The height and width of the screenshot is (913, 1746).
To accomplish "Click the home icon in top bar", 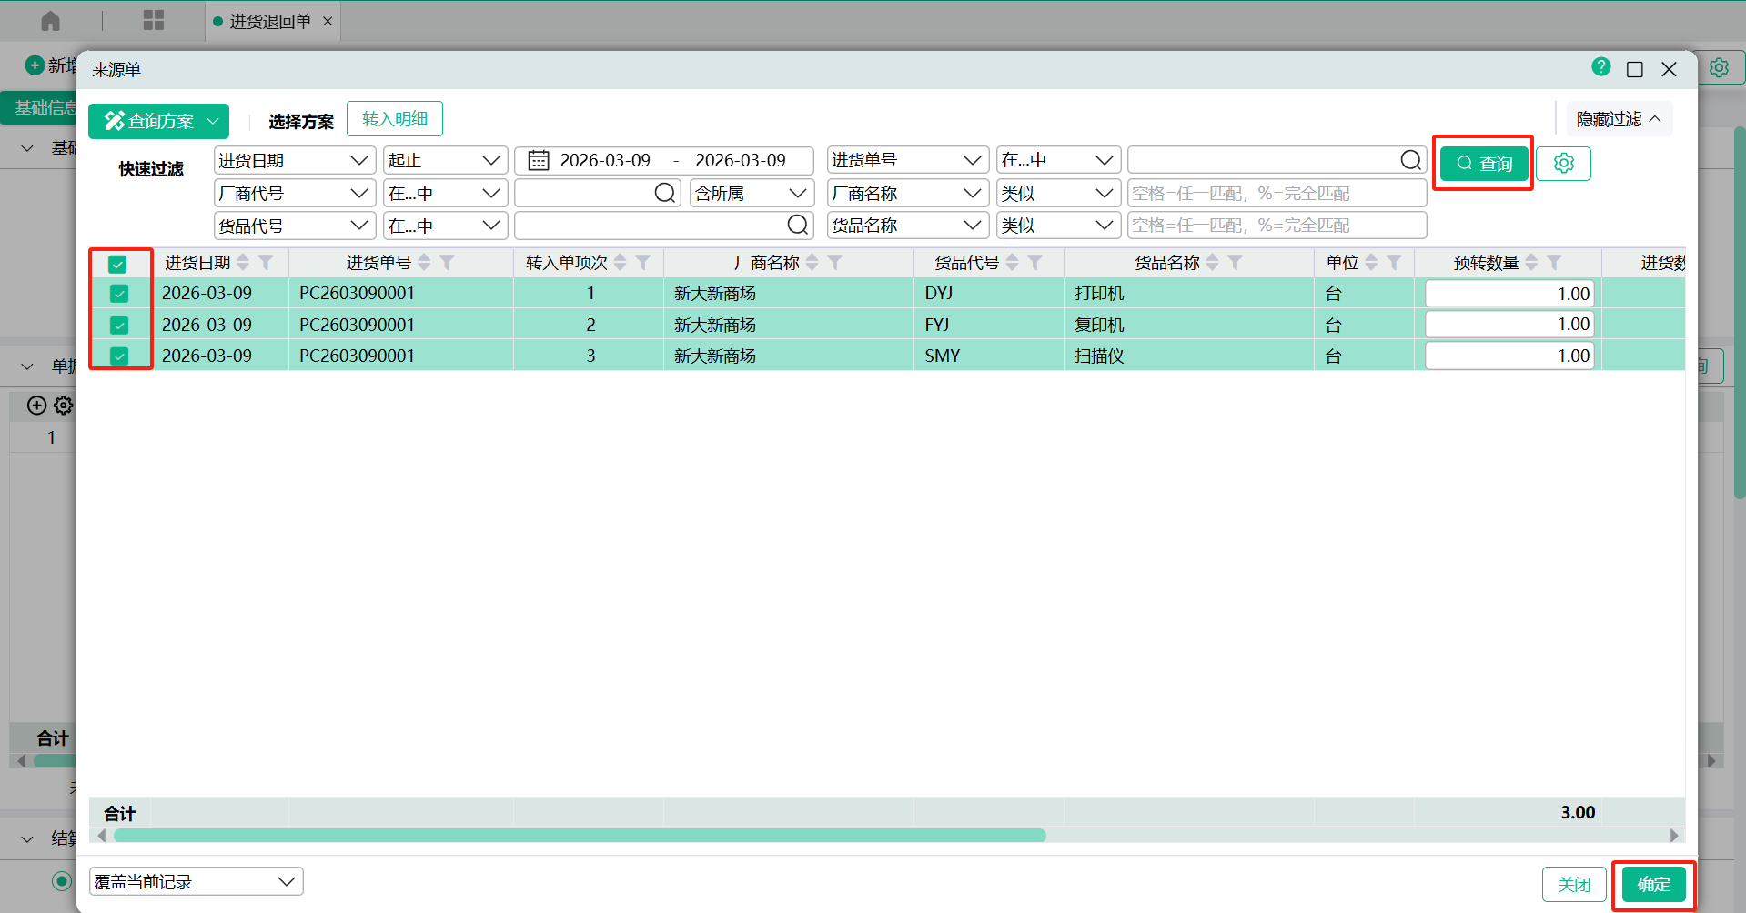I will tap(51, 21).
